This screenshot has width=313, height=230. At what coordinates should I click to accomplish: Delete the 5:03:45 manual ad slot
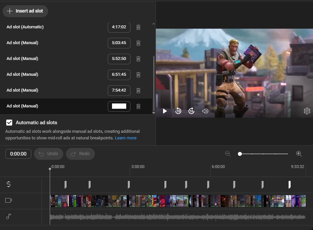(138, 43)
